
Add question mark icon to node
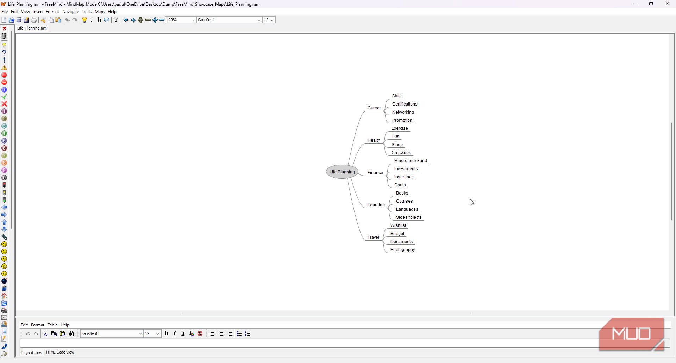point(4,53)
